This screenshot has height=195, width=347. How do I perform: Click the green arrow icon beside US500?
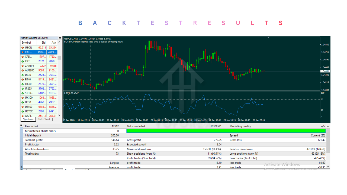tap(22, 107)
